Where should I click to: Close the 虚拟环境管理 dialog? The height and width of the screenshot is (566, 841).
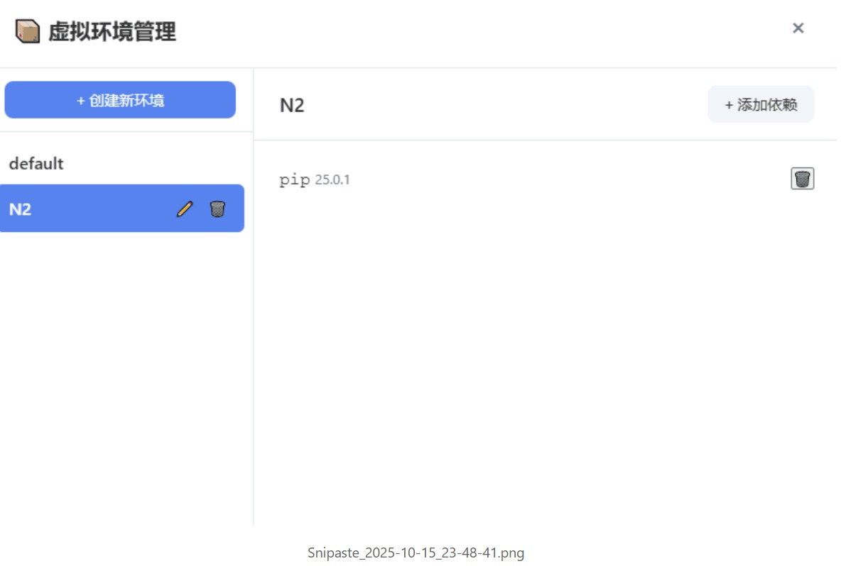(x=798, y=28)
